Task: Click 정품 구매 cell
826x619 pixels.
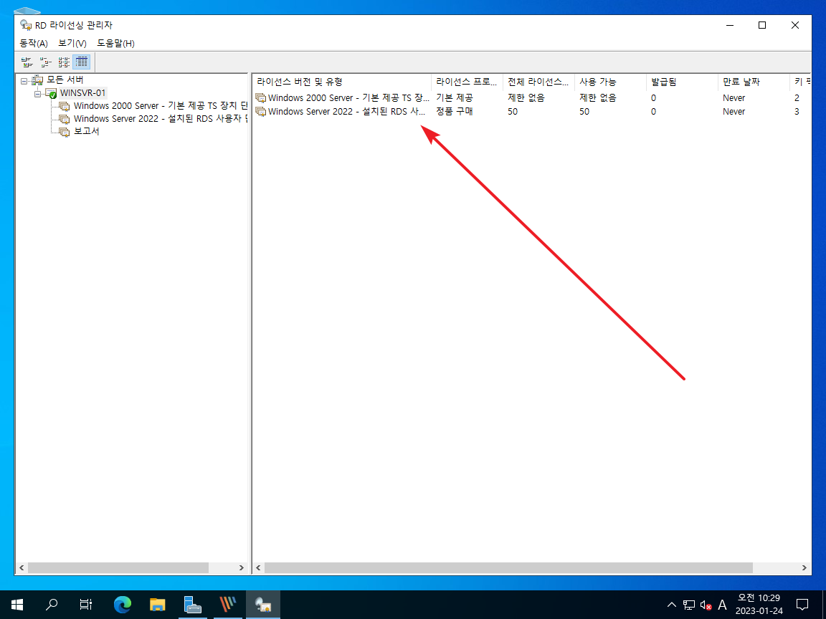Action: click(454, 112)
